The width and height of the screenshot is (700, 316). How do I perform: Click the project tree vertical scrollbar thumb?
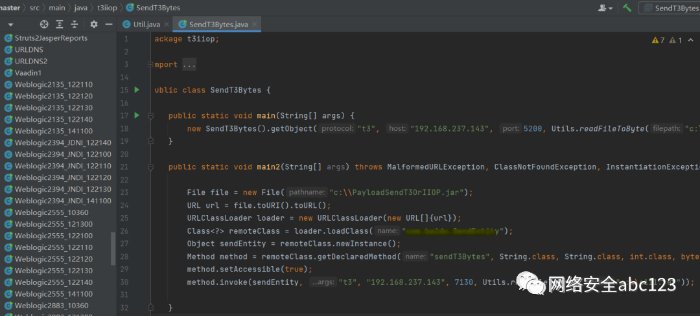point(113,248)
